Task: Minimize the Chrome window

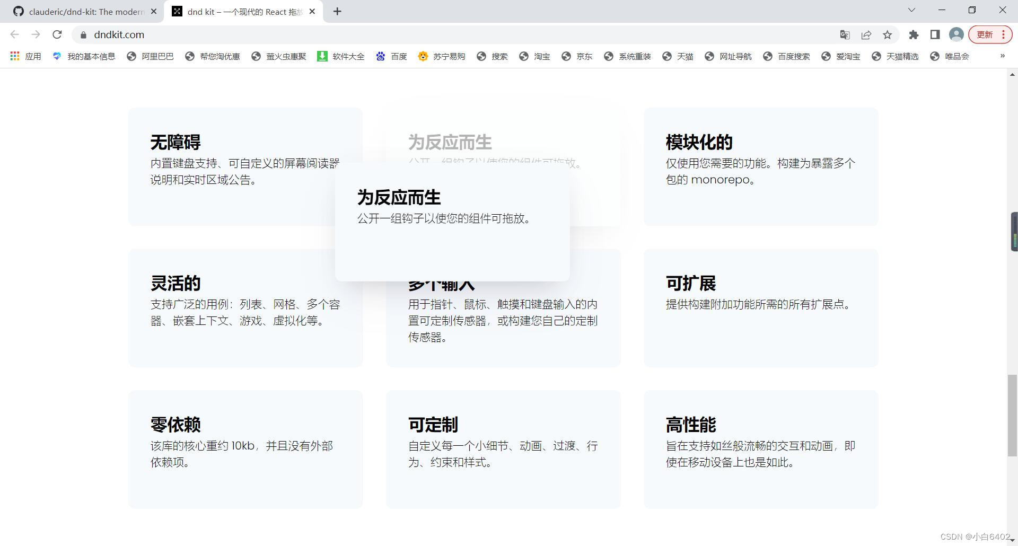Action: [942, 10]
